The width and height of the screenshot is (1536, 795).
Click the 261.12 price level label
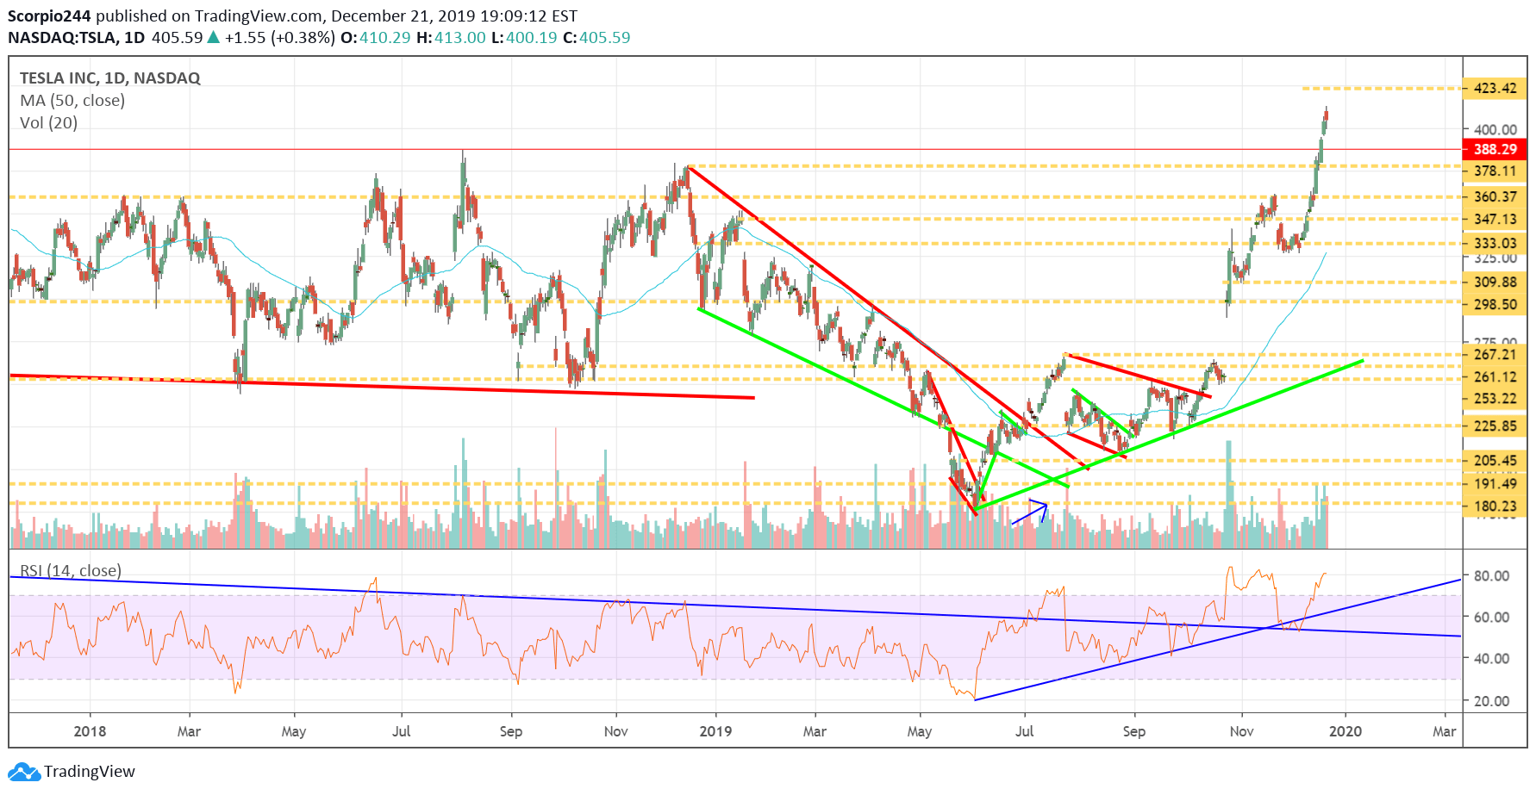point(1495,376)
